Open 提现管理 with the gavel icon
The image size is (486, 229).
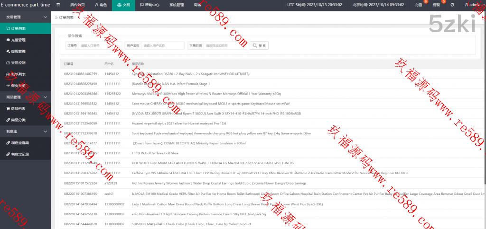point(19,51)
